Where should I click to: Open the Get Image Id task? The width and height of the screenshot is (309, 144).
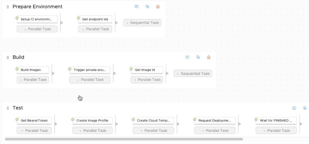point(146,70)
